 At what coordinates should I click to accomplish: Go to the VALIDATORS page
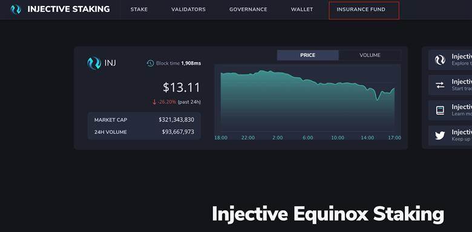[x=188, y=9]
